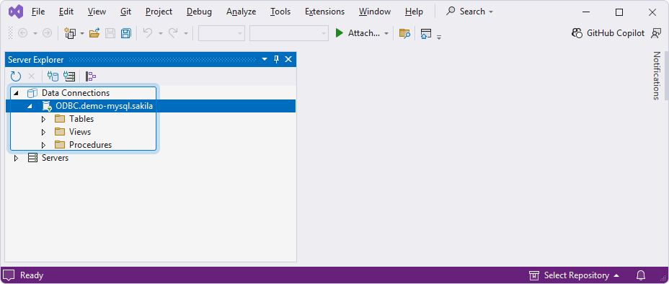Click the Search box in title bar
The width and height of the screenshot is (669, 284).
click(469, 12)
